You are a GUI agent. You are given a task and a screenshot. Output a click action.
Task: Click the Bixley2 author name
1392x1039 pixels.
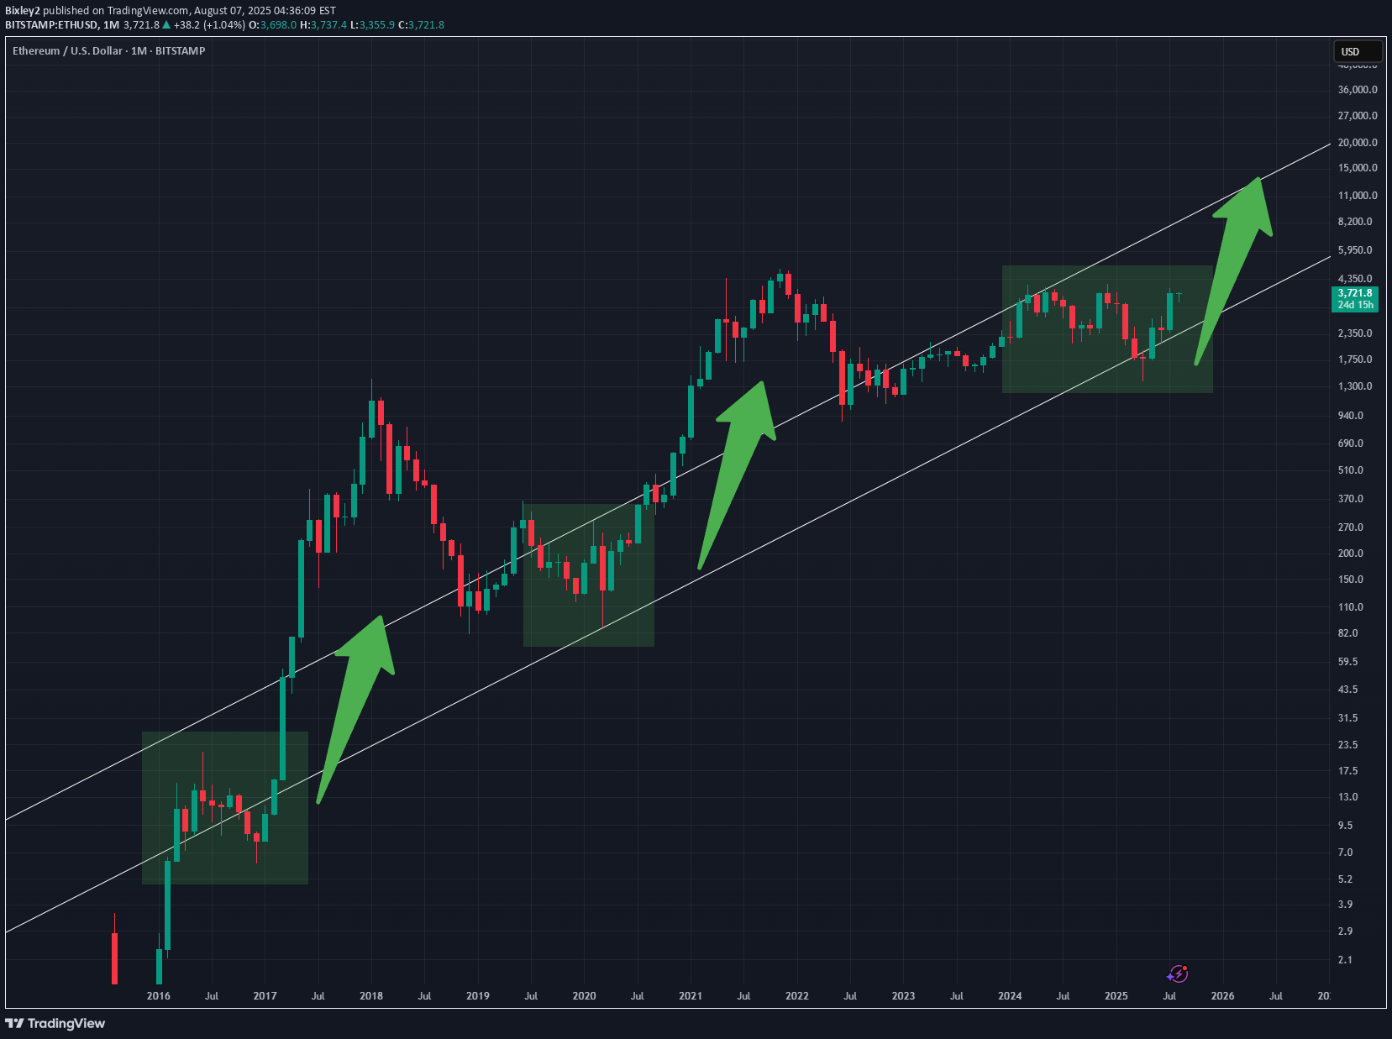click(x=23, y=11)
